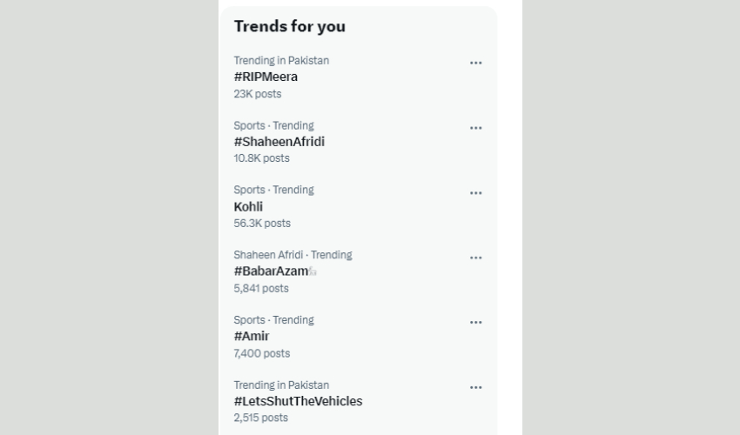Click the 5,841 posts count

tap(260, 288)
